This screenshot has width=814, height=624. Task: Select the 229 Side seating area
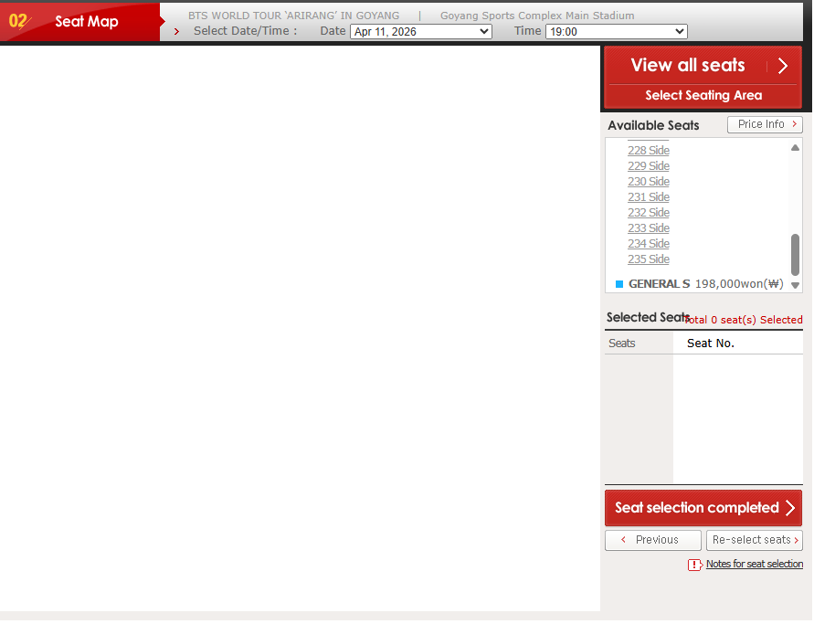point(649,166)
